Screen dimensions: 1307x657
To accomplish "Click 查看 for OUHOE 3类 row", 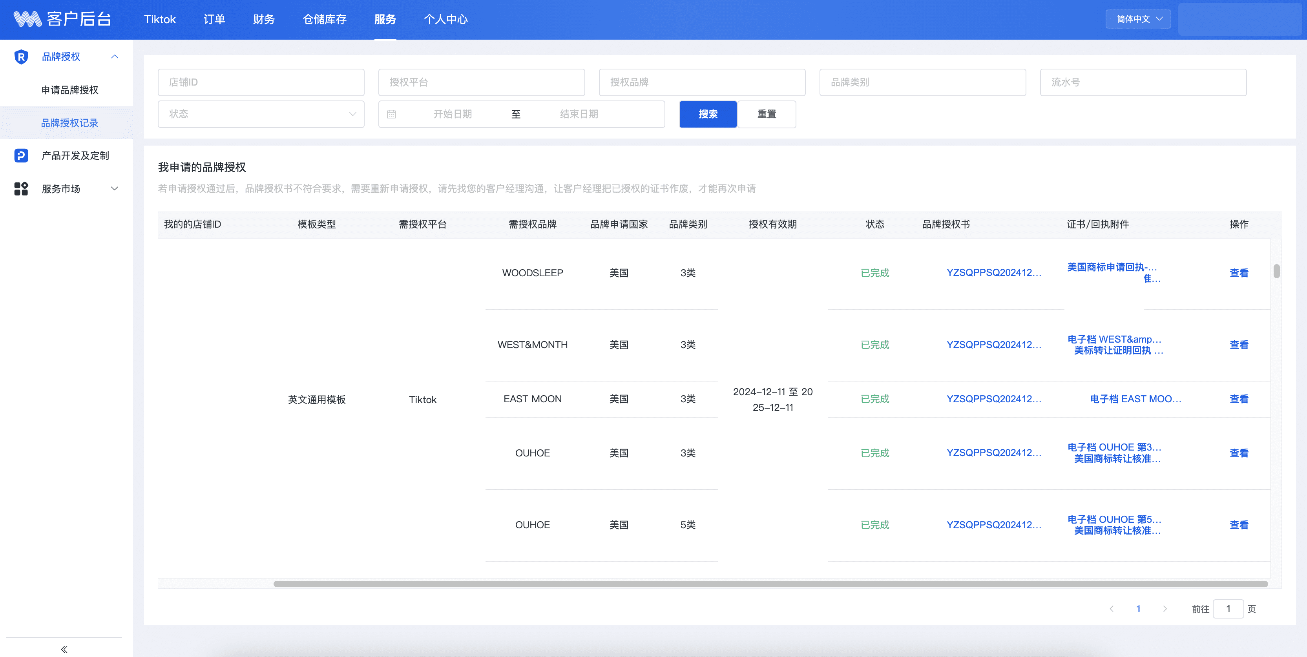I will 1238,453.
